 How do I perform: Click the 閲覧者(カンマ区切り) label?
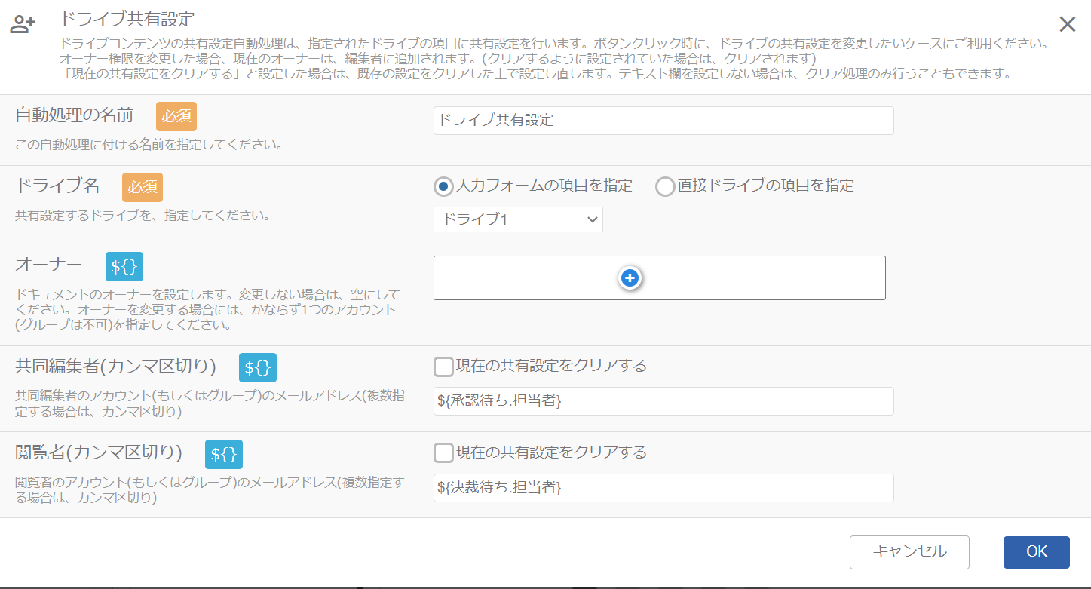[x=99, y=452]
